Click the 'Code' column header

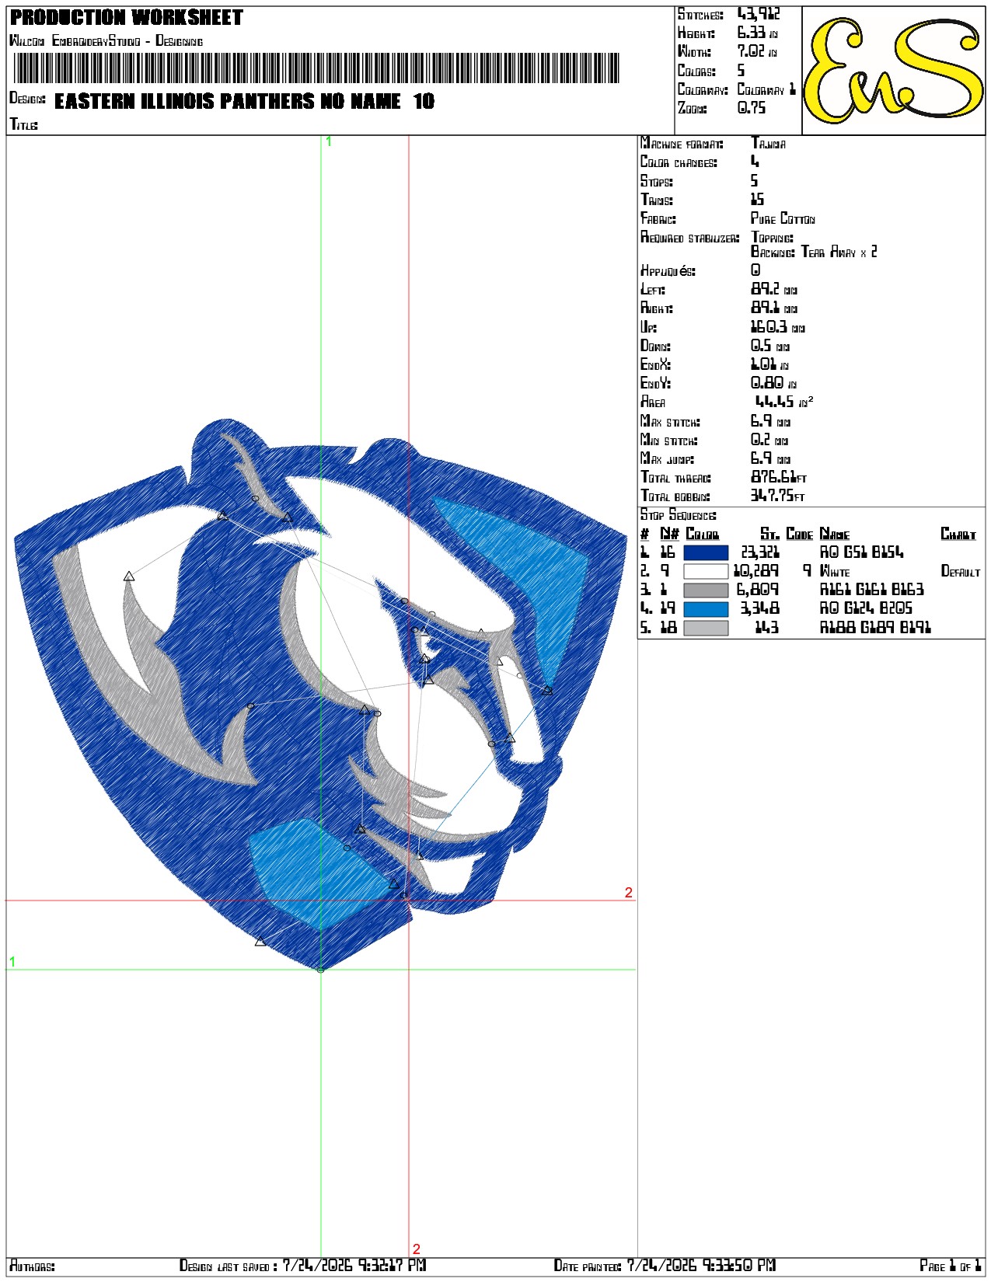tap(799, 534)
